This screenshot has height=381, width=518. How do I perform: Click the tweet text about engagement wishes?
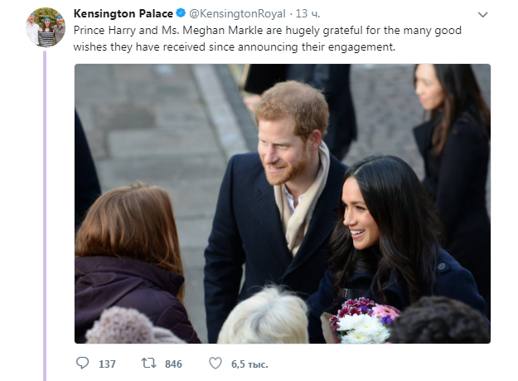pyautogui.click(x=265, y=38)
